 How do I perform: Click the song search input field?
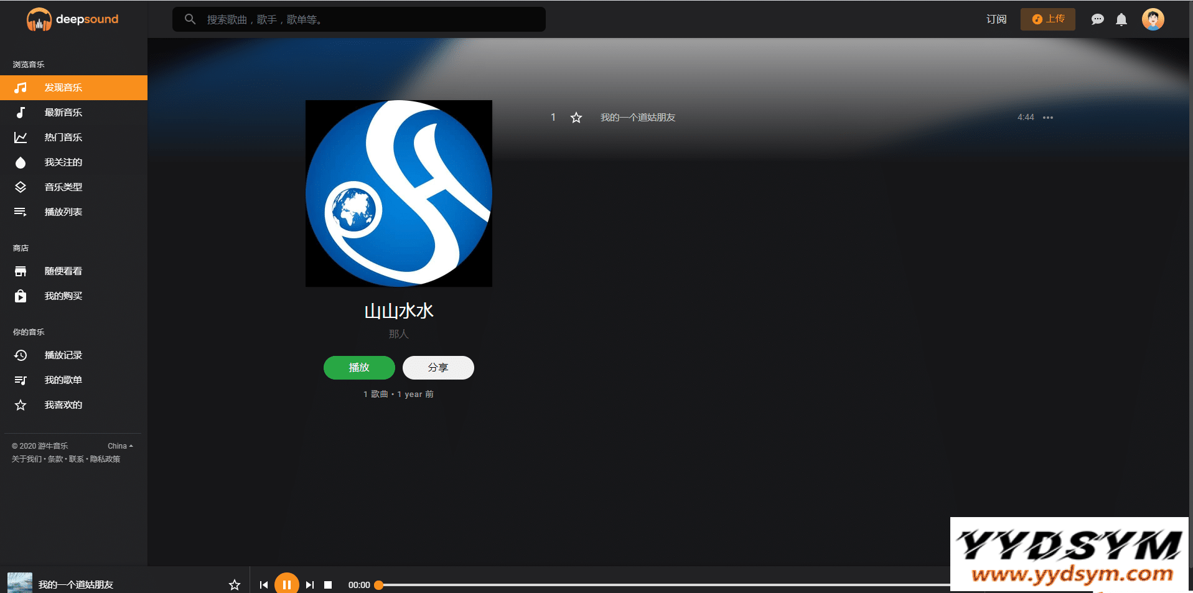point(367,19)
